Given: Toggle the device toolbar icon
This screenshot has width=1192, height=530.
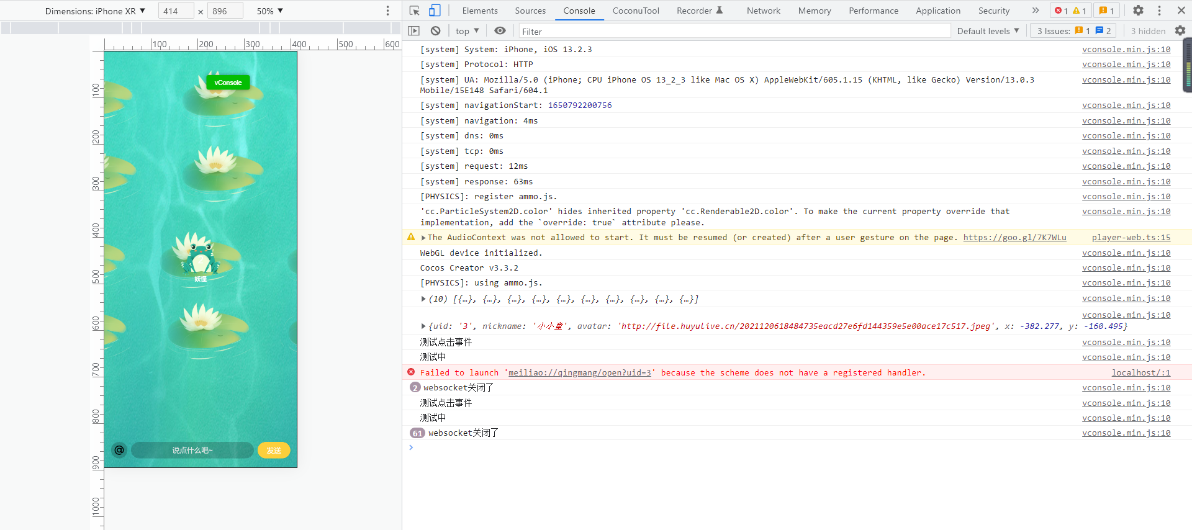Looking at the screenshot, I should [435, 11].
